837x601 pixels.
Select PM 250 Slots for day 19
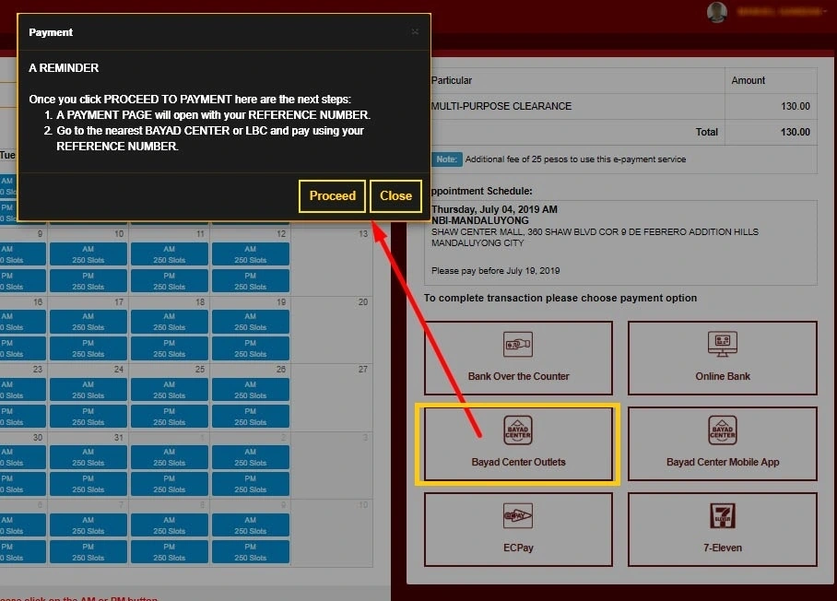(x=251, y=348)
